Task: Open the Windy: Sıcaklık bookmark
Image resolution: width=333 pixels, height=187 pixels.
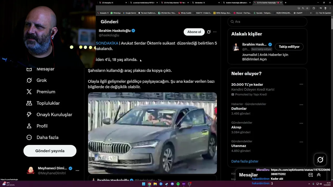Action: click(185, 13)
